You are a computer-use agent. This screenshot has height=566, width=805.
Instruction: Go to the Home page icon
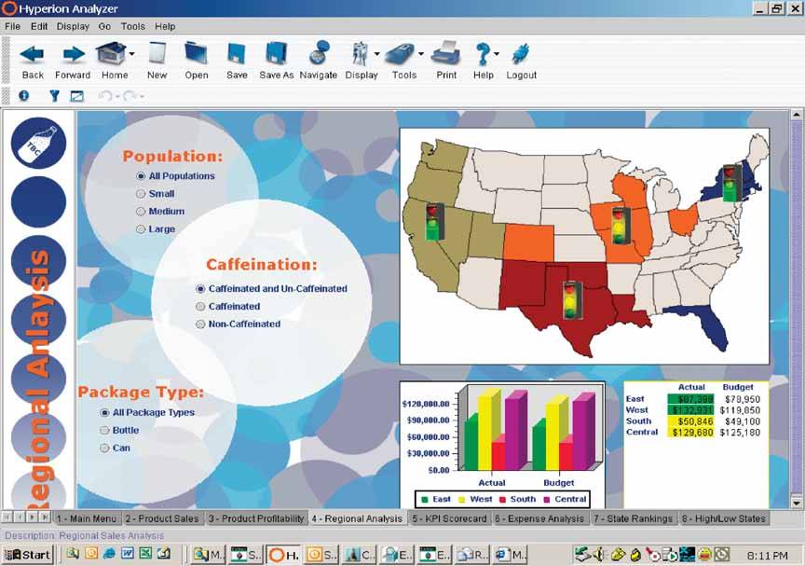coord(110,53)
